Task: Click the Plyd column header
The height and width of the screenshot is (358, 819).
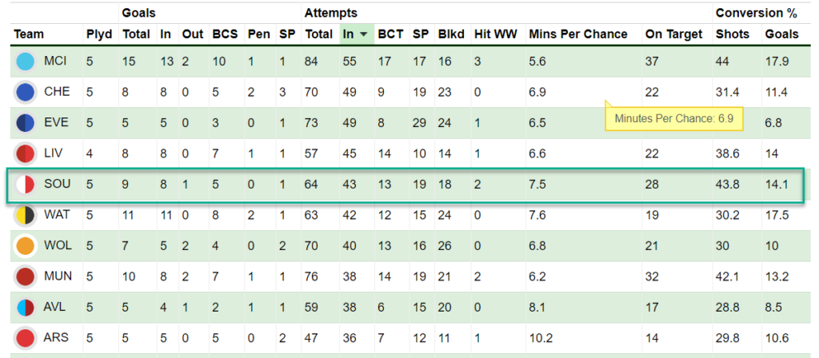Action: [99, 34]
